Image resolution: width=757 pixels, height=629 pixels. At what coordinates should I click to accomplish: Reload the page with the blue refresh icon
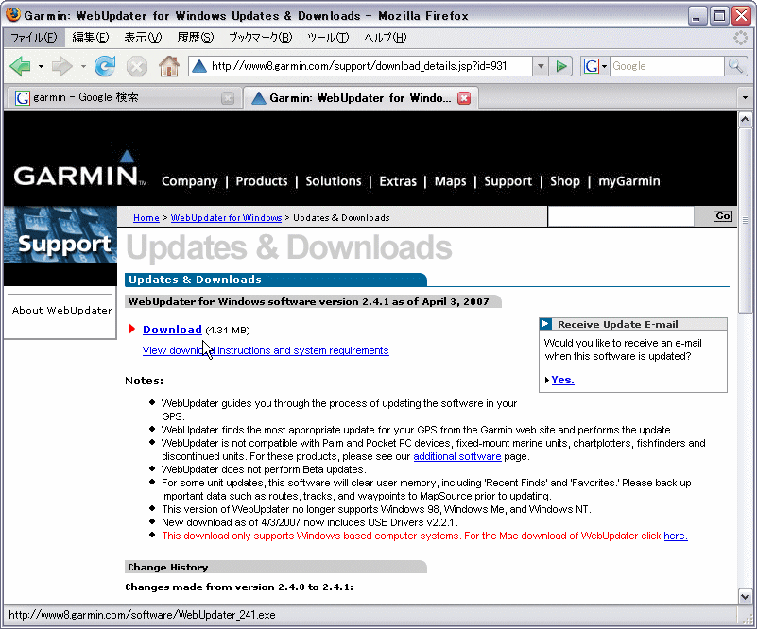[x=105, y=65]
